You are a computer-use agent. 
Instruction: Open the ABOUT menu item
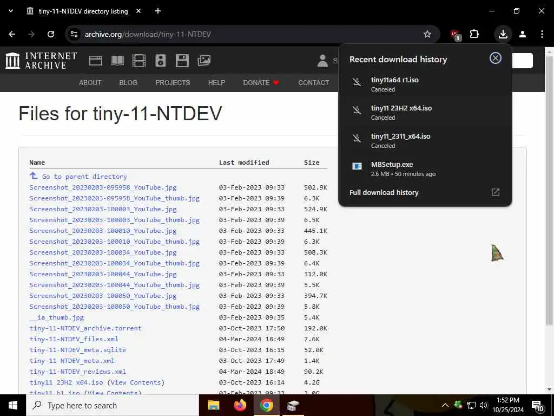pos(90,83)
